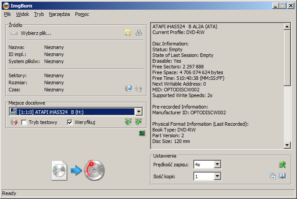Click 'Disc Size: 120 mm' line
The height and width of the screenshot is (199, 297).
coord(171,141)
